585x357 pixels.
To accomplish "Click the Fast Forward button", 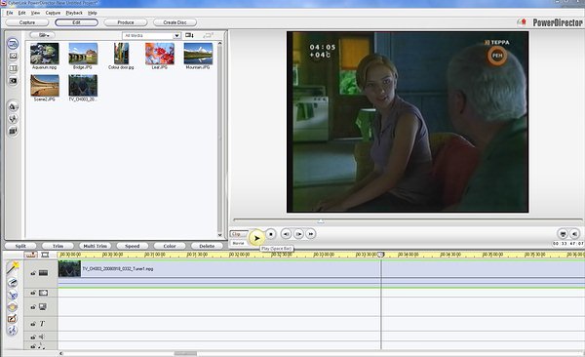I will [311, 234].
